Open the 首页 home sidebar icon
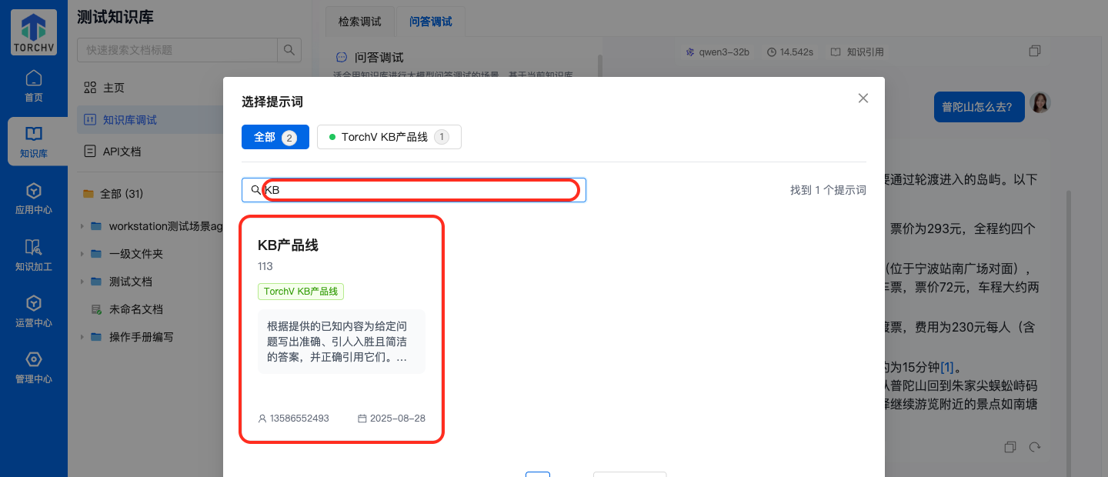This screenshot has height=477, width=1108. click(34, 85)
